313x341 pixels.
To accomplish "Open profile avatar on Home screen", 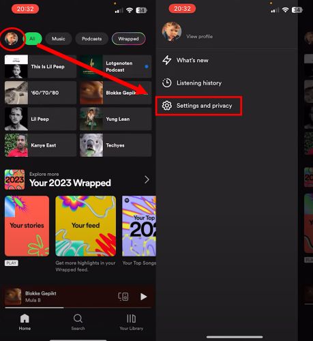I will click(12, 39).
